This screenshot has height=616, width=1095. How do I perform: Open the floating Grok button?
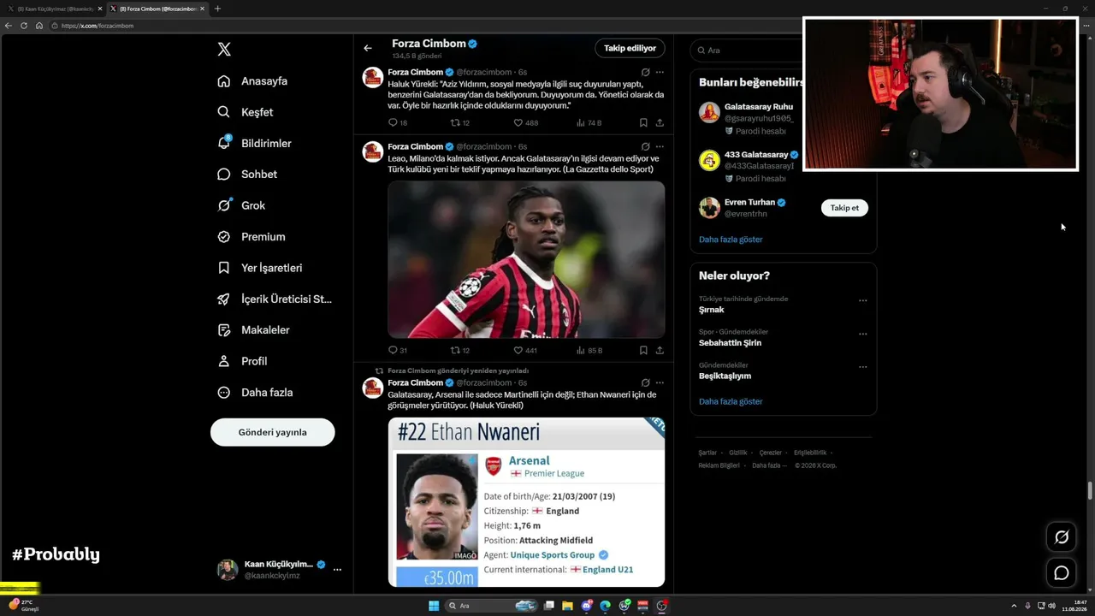point(1062,537)
